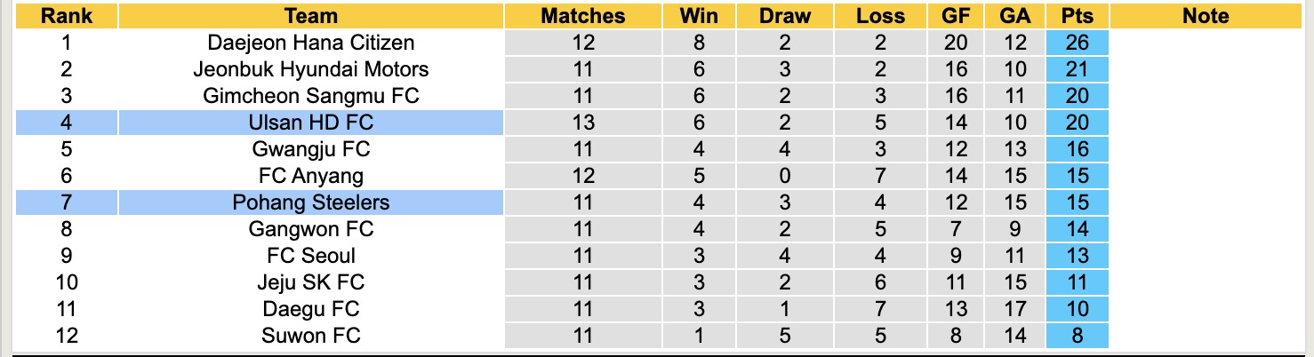The width and height of the screenshot is (1314, 357).
Task: Click the Gangwon FC team name
Action: tap(311, 229)
